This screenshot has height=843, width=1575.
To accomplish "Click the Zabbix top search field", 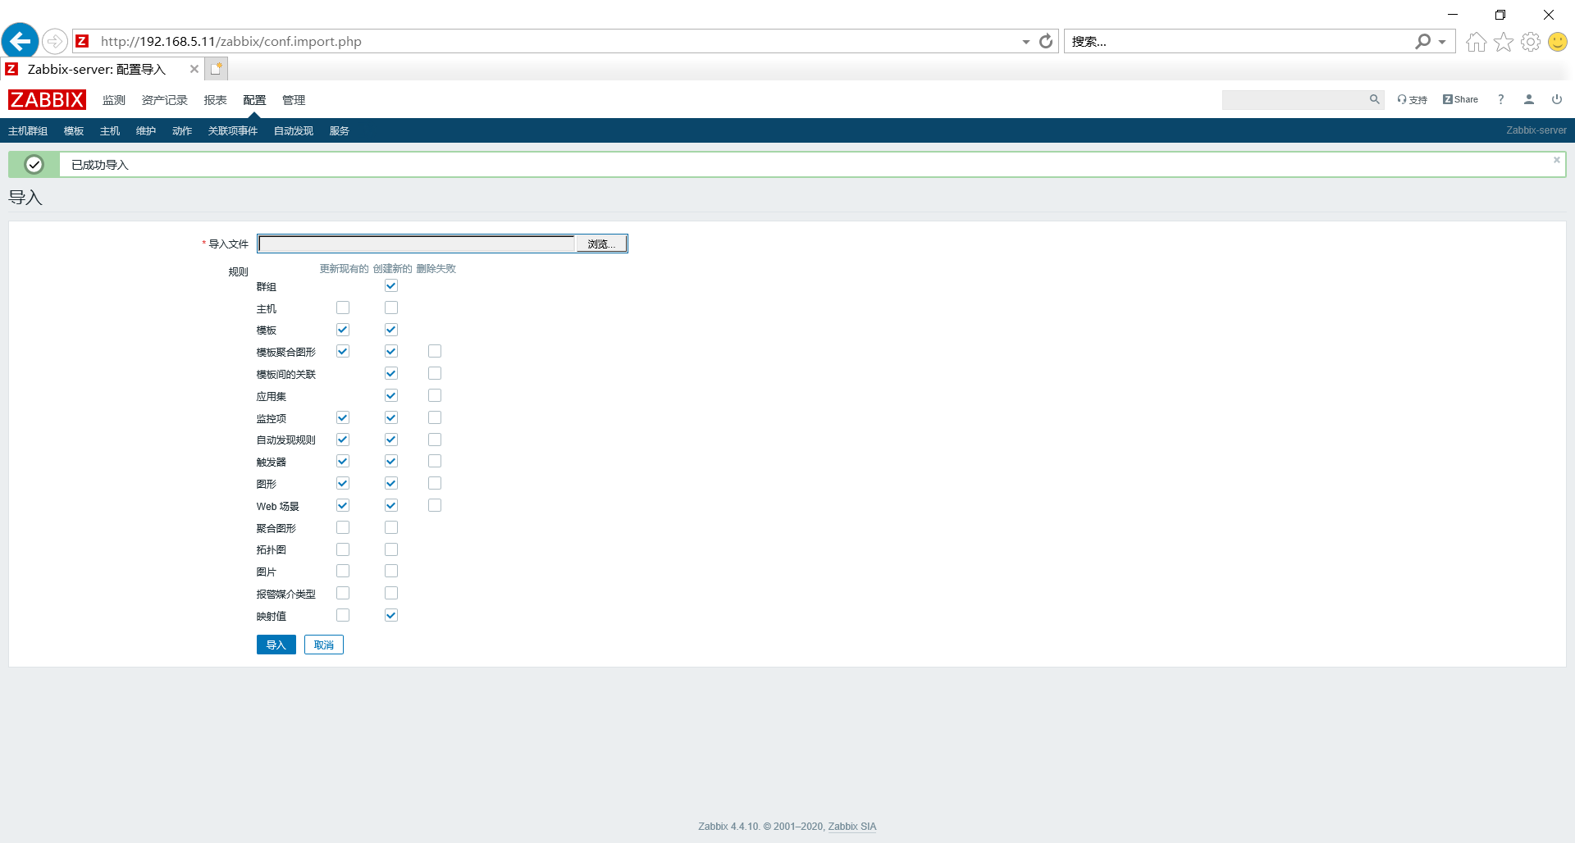I will (x=1294, y=99).
